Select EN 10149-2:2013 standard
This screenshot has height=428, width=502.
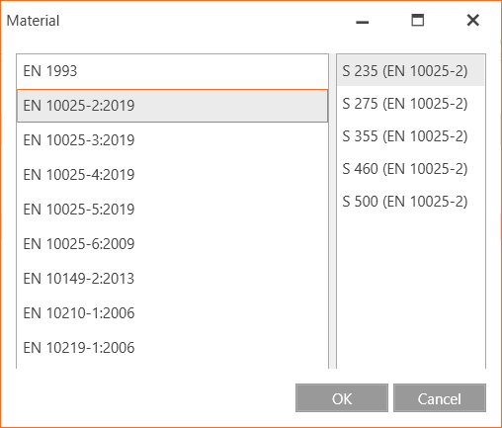point(172,279)
